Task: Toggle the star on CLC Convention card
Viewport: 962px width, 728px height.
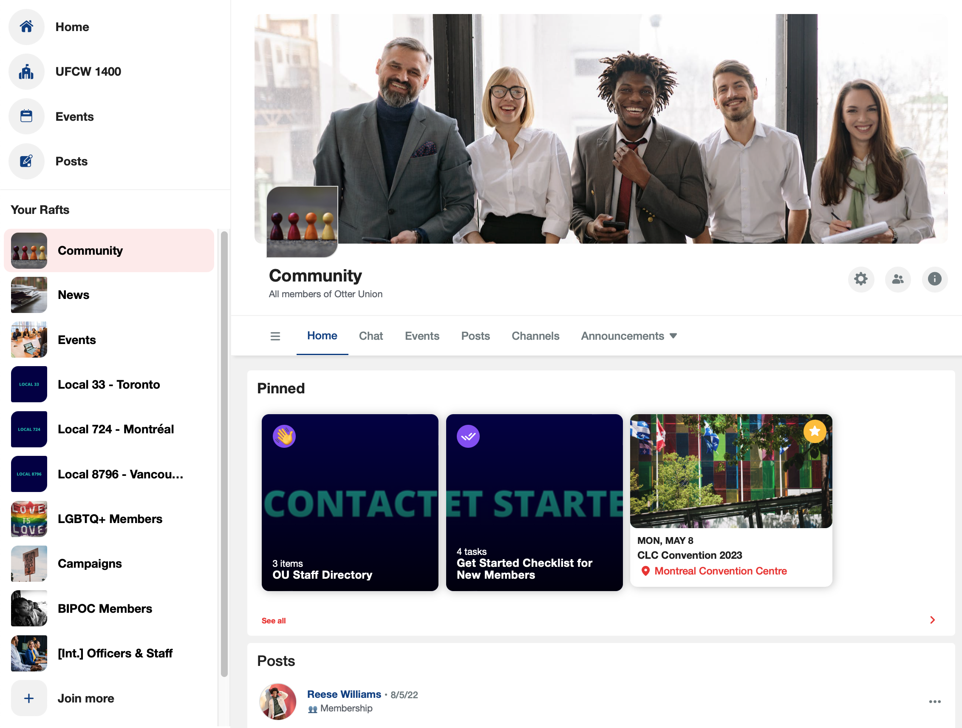Action: [x=815, y=431]
